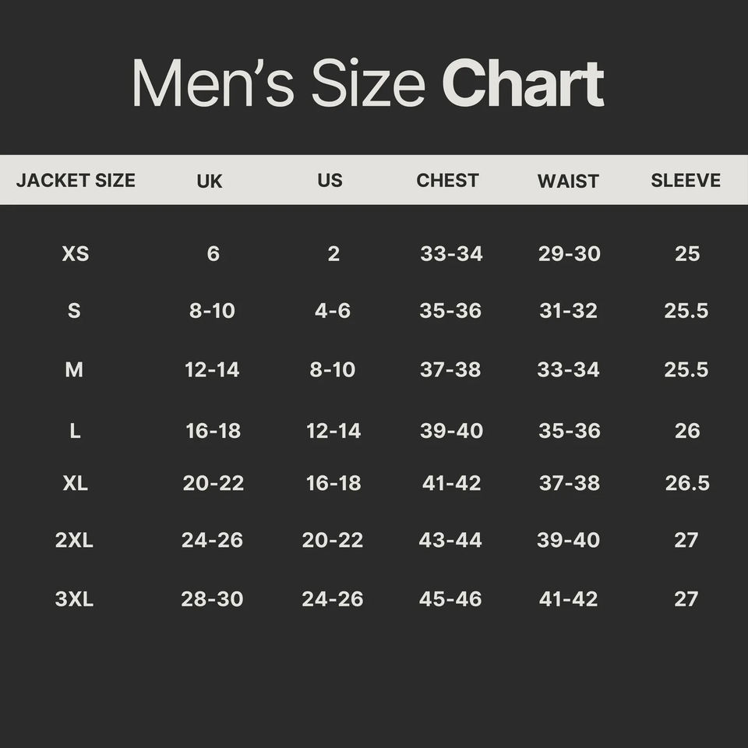The image size is (748, 748).
Task: Click the WAIST column header
Action: tap(568, 182)
